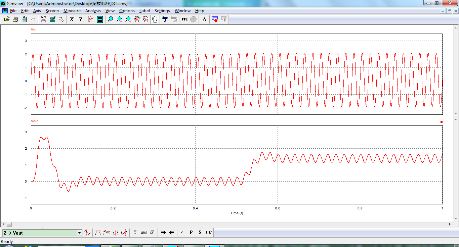Click the Time (s) axis label
Screen dimensions: 459x247
237,213
